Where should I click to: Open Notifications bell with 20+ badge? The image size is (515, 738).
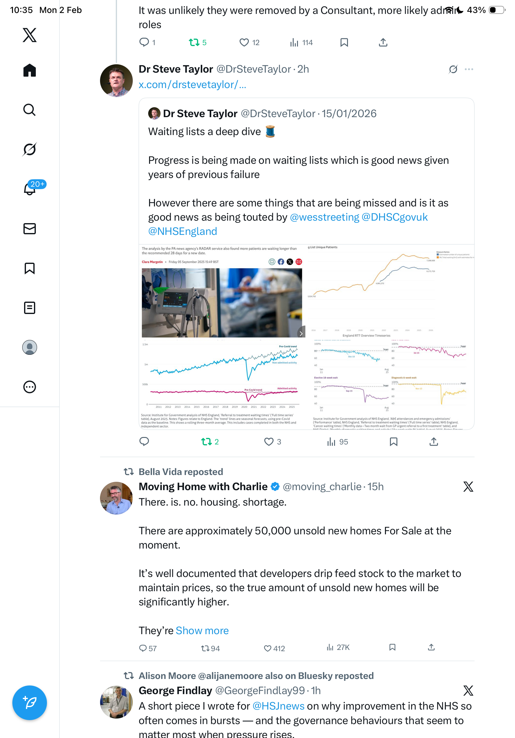click(x=30, y=189)
